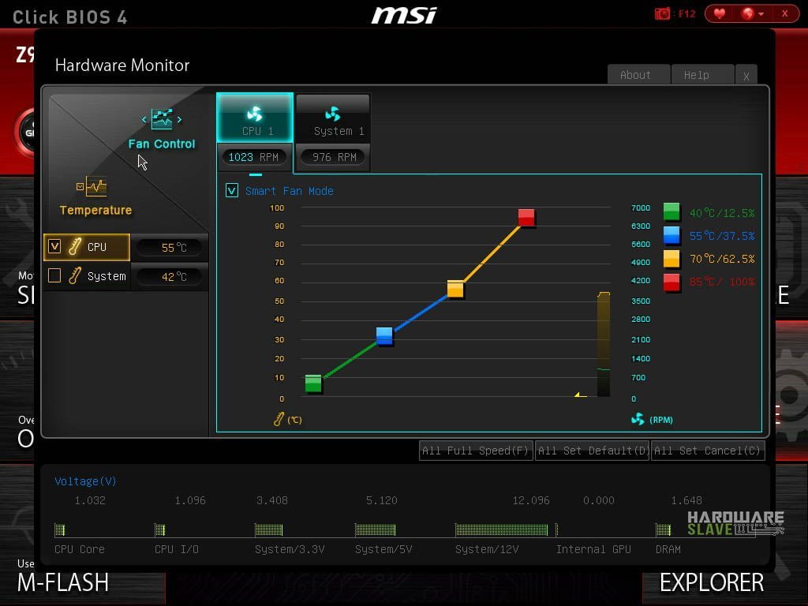Click the yellow legend color swatch

[x=671, y=258]
